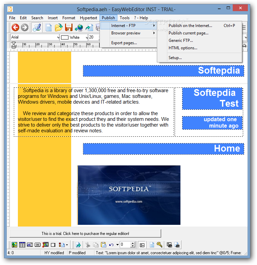Image resolution: width=257 pixels, height=265 pixels.
Task: Open the dropdown arrow at toolbar right edge
Action: pos(245,37)
